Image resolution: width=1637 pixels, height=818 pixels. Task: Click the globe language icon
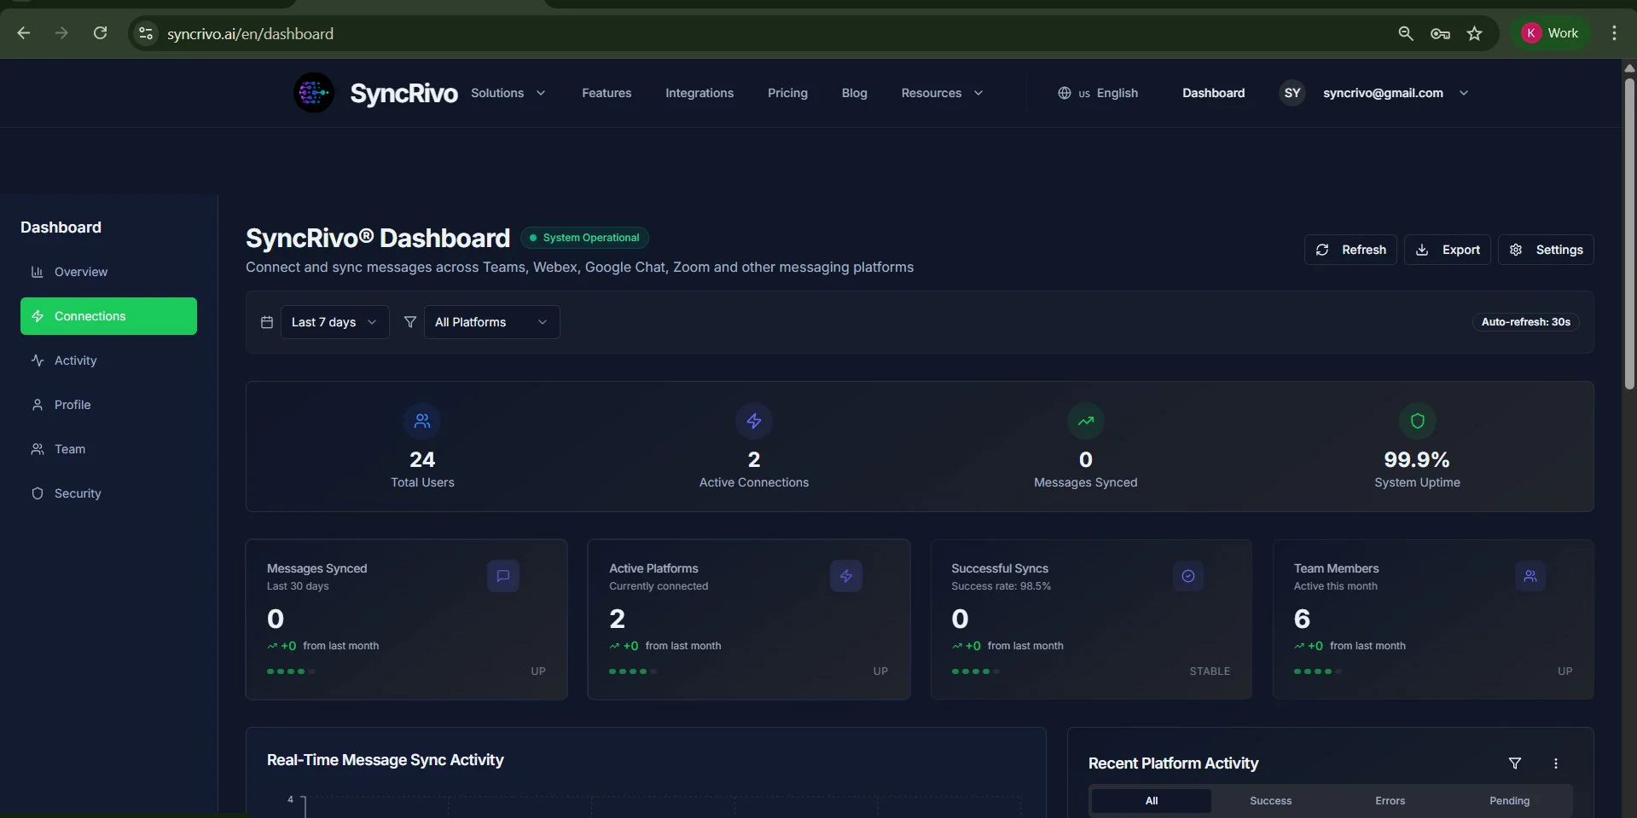(1064, 93)
